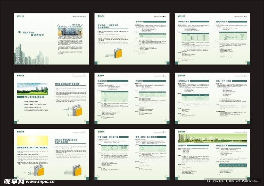Click the dark green table under 外墙柔性腻子
The height and width of the screenshot is (186, 264).
(233, 165)
